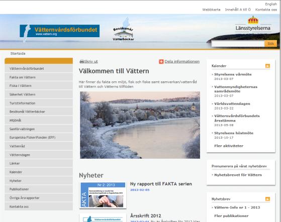The image size is (281, 222).
Task: Open Kalender in the left menu
Action: point(39,172)
